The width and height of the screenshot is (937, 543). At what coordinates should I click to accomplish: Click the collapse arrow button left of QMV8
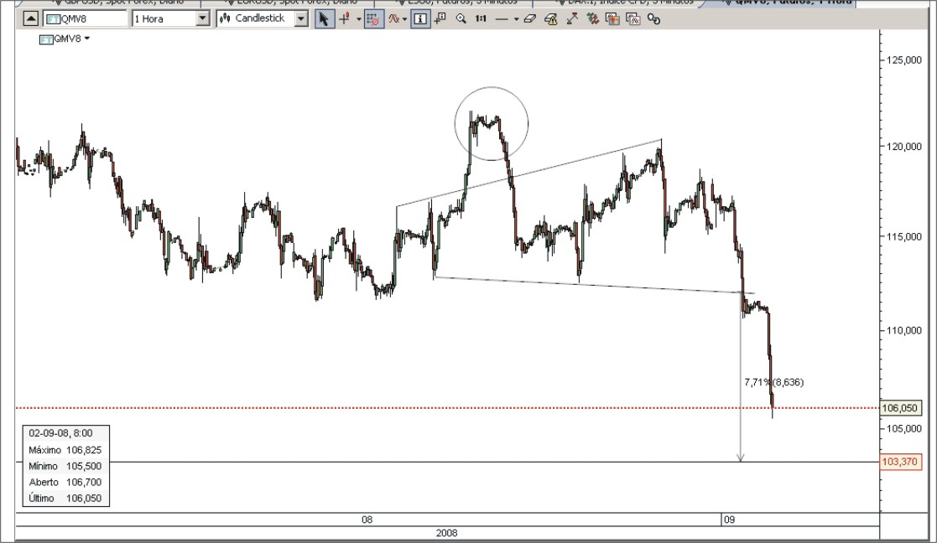(30, 19)
